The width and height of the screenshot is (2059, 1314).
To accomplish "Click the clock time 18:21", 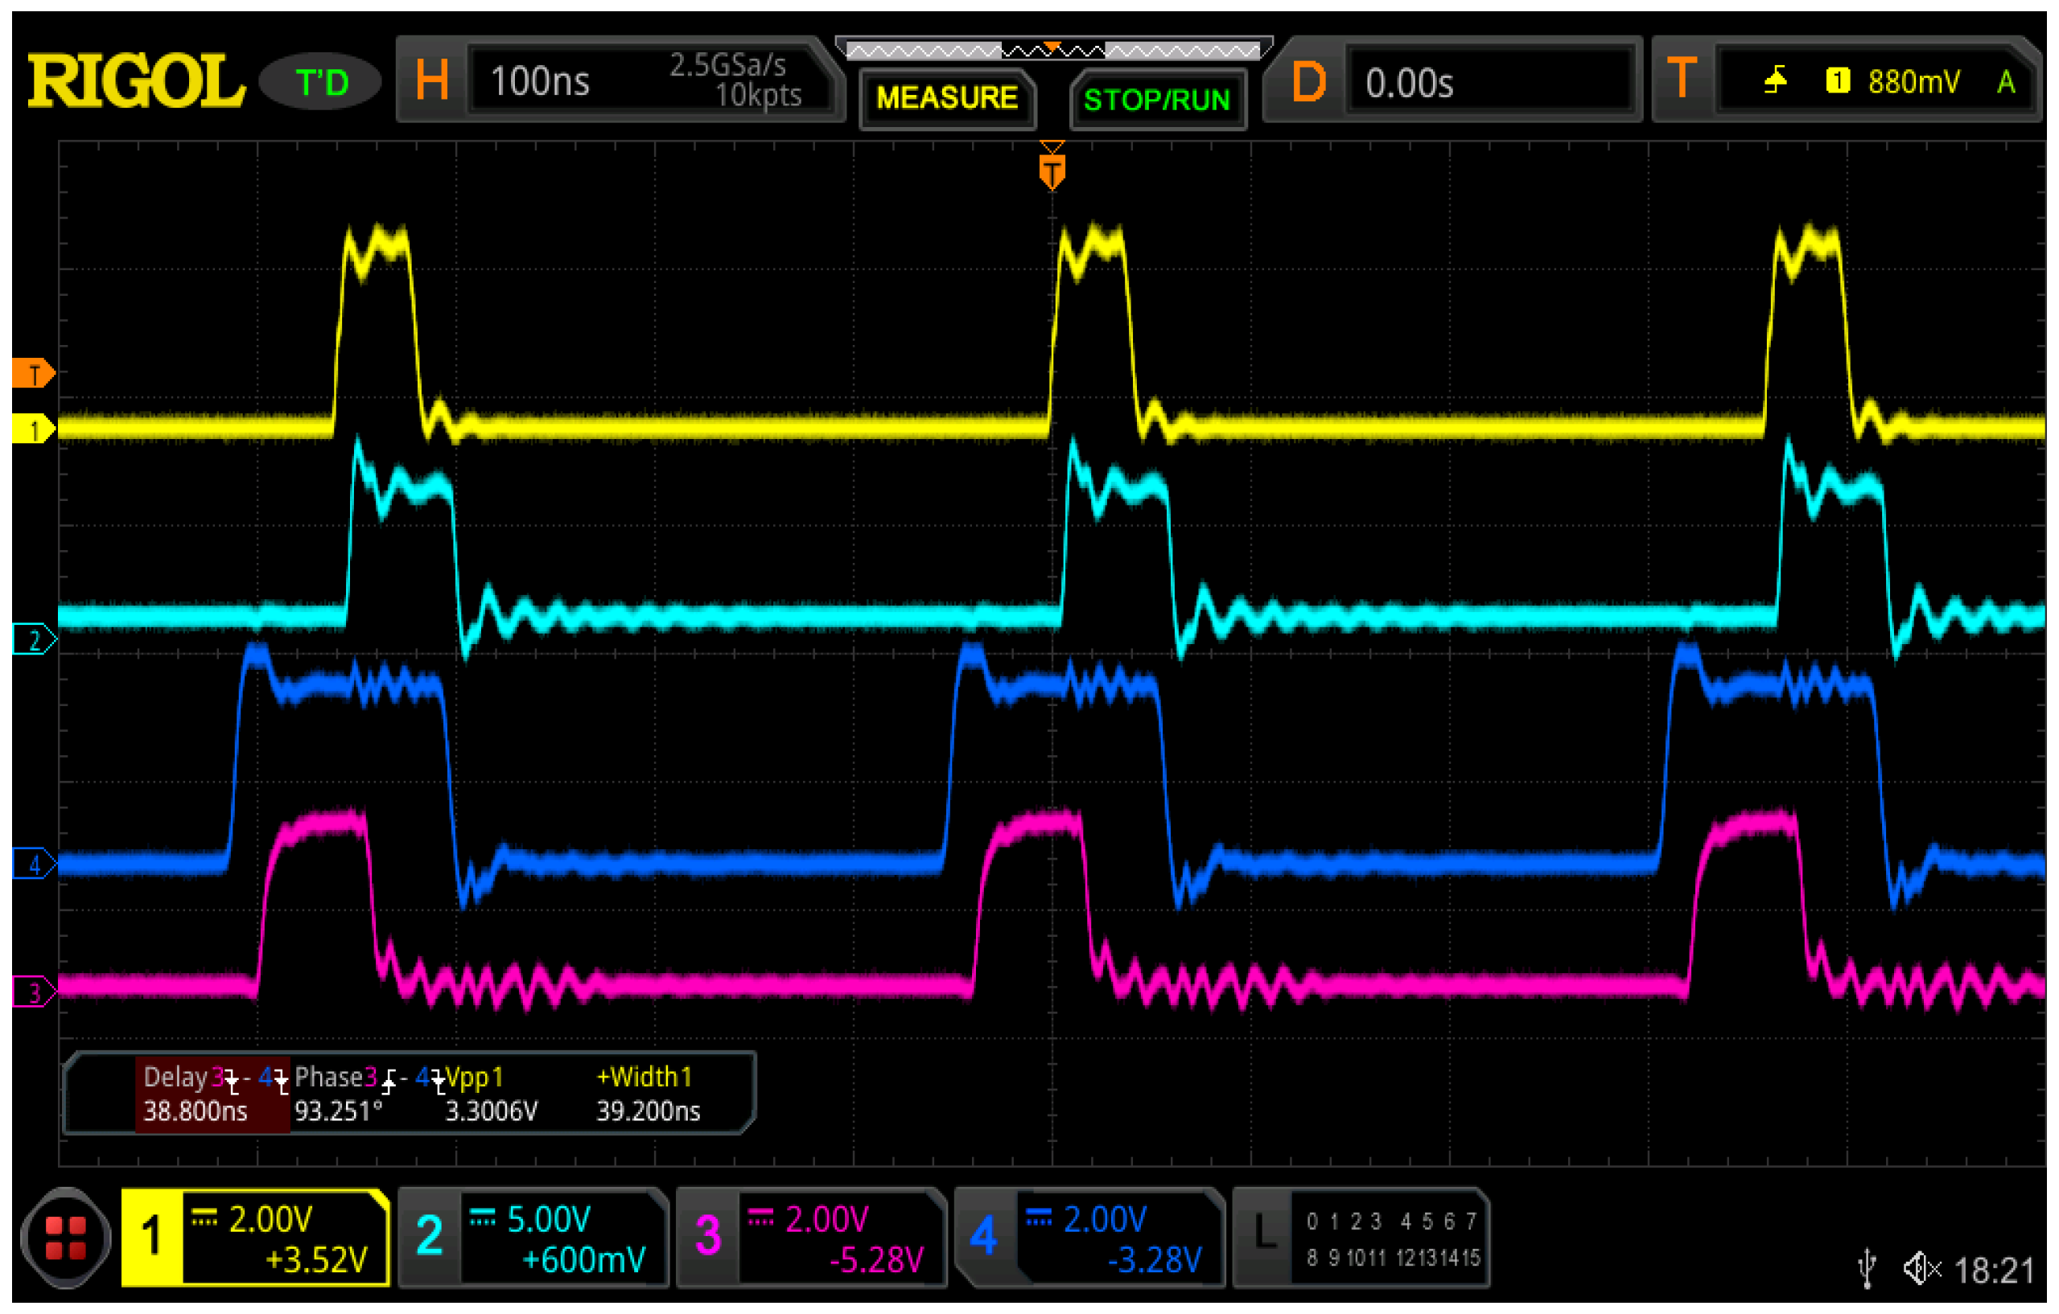I will click(x=1994, y=1271).
